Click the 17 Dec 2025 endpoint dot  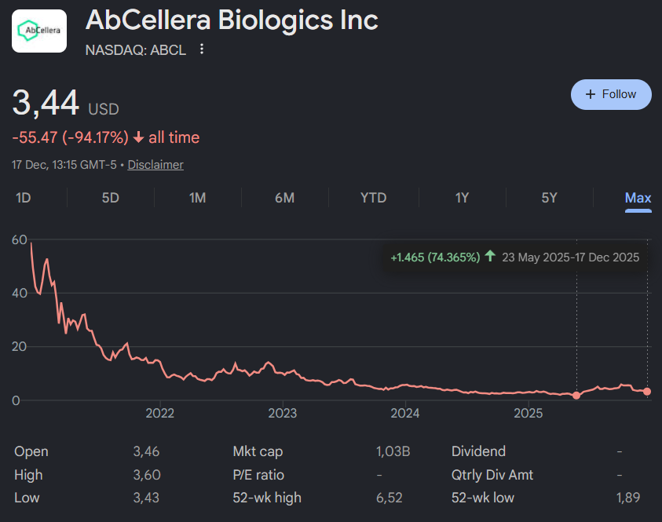tap(647, 391)
